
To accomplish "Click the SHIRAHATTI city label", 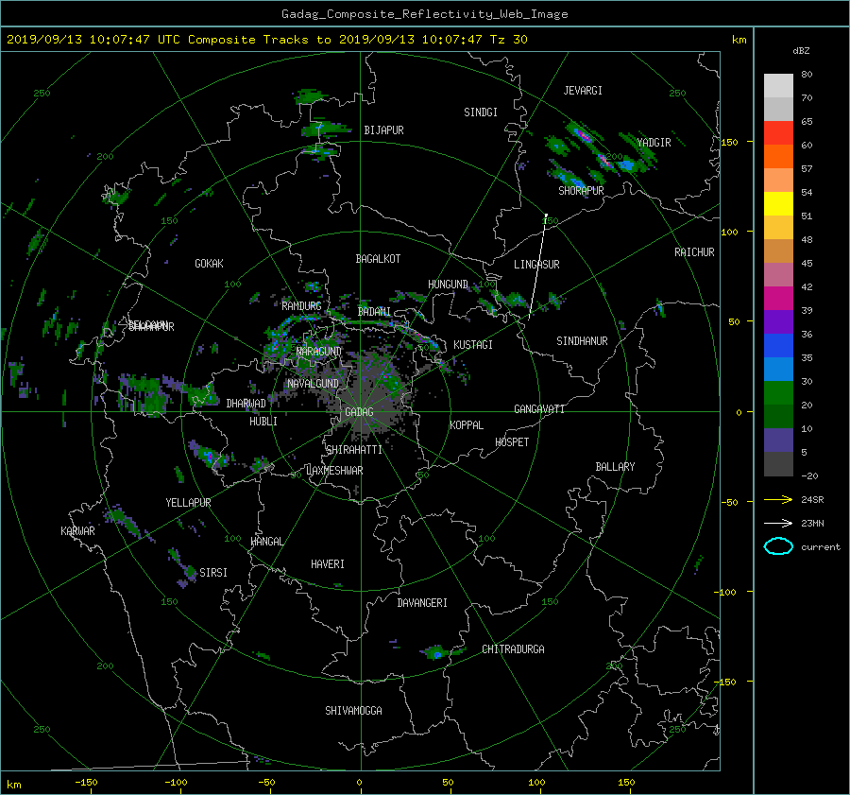I will point(354,450).
